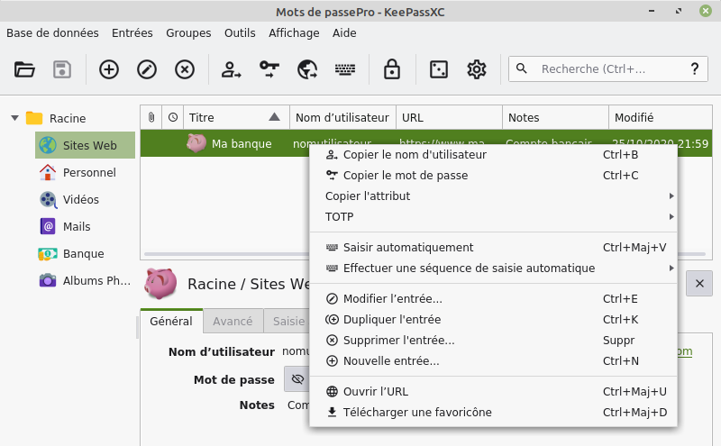The width and height of the screenshot is (721, 446).
Task: Copy URL via toolbar globe icon
Action: [x=306, y=69]
